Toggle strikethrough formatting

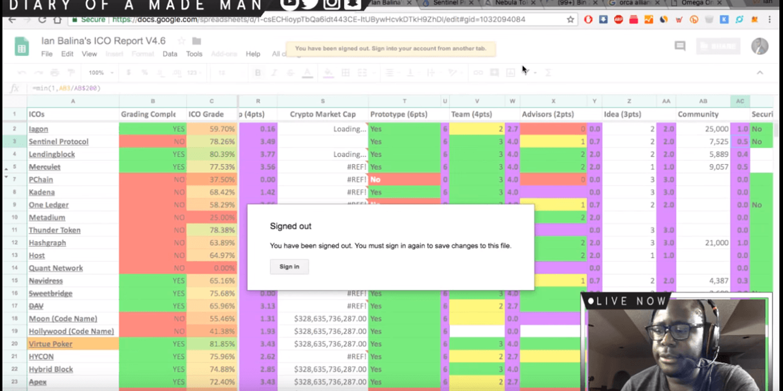[x=290, y=72]
